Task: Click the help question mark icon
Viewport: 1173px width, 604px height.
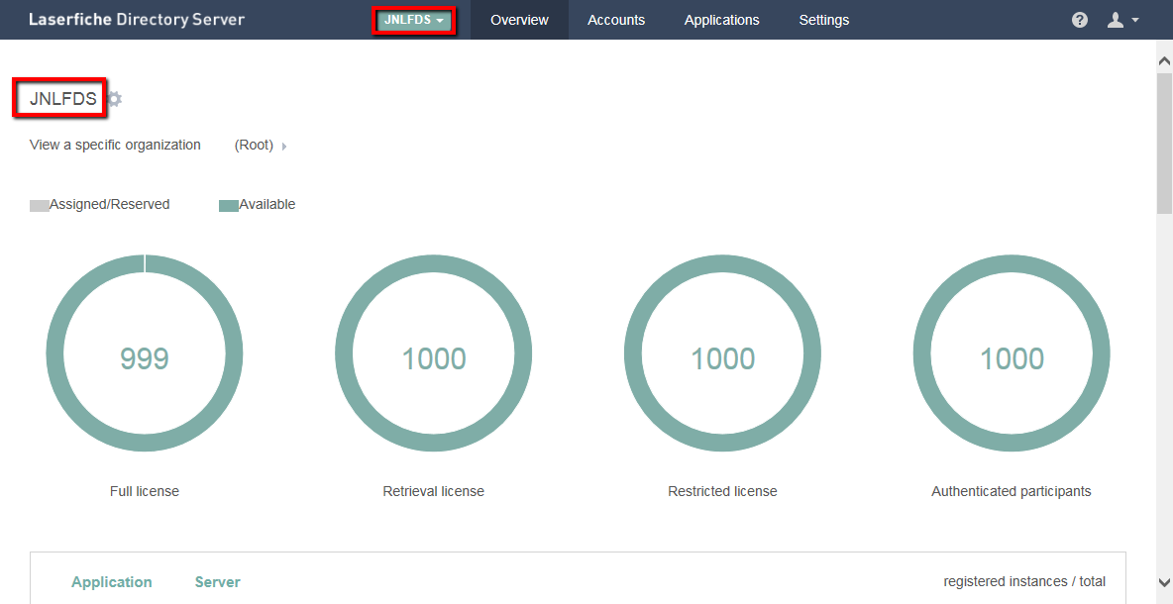Action: click(x=1080, y=20)
